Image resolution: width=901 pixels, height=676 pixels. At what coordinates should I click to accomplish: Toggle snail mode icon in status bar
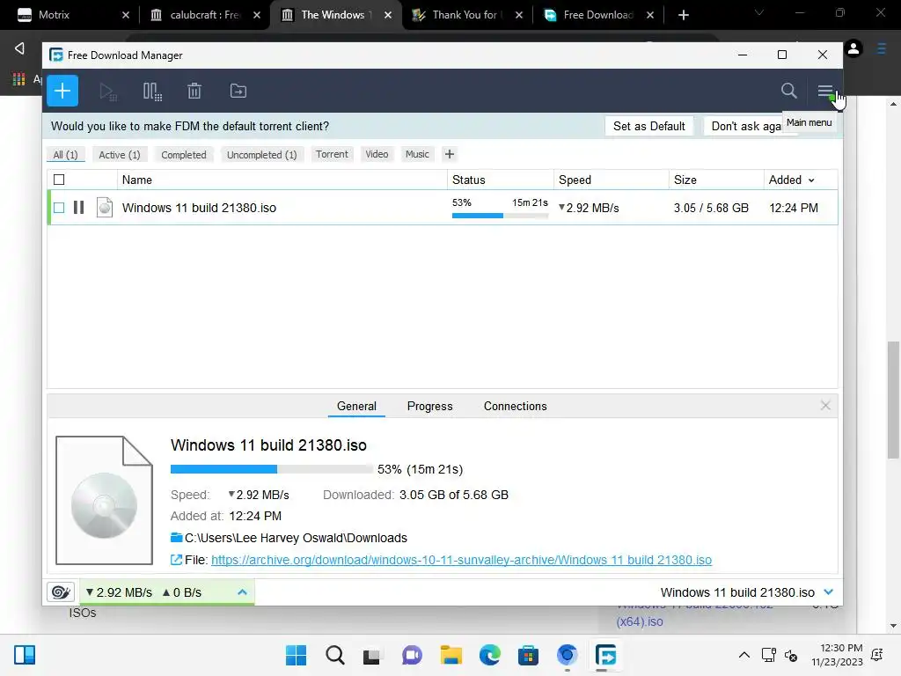point(61,592)
